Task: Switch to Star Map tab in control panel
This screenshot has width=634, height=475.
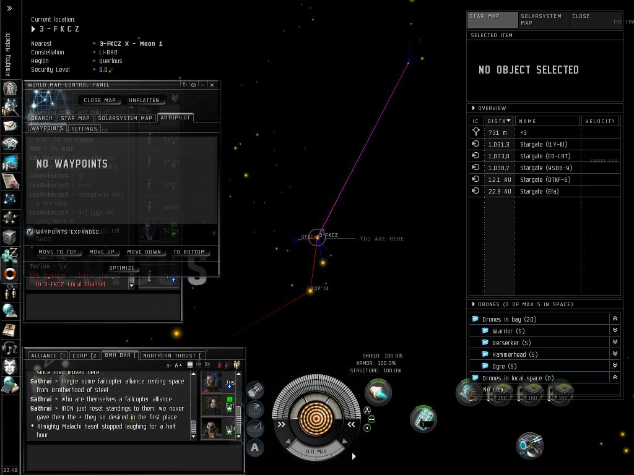Action: [x=75, y=118]
